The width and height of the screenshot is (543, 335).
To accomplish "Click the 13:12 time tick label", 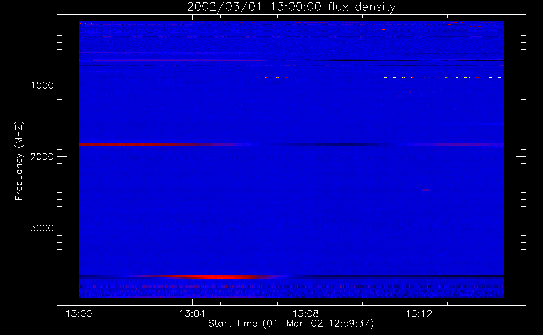I will coord(419,314).
